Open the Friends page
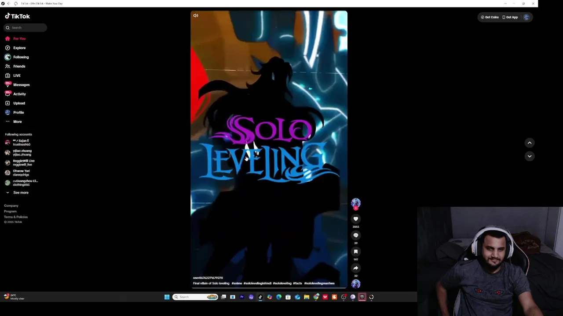 [x=15, y=66]
